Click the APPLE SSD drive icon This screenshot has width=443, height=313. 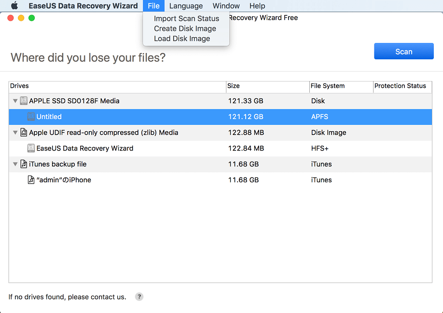tap(24, 100)
